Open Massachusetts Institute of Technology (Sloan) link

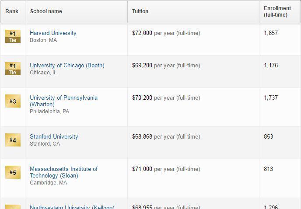coord(63,172)
